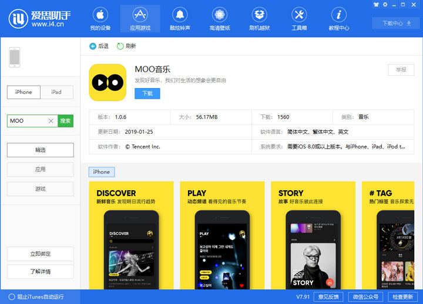Open 刷机越狱 flash and jailbreak section
The width and height of the screenshot is (423, 304).
pyautogui.click(x=259, y=19)
